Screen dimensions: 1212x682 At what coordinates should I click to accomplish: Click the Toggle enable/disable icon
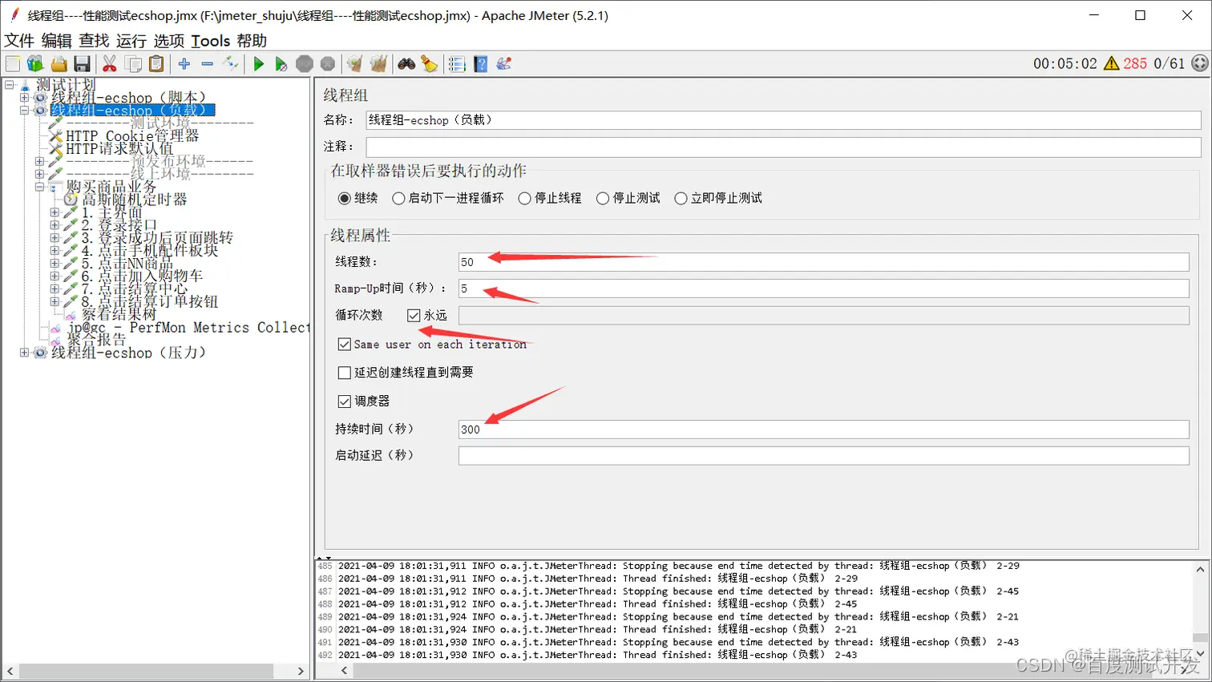click(x=231, y=64)
